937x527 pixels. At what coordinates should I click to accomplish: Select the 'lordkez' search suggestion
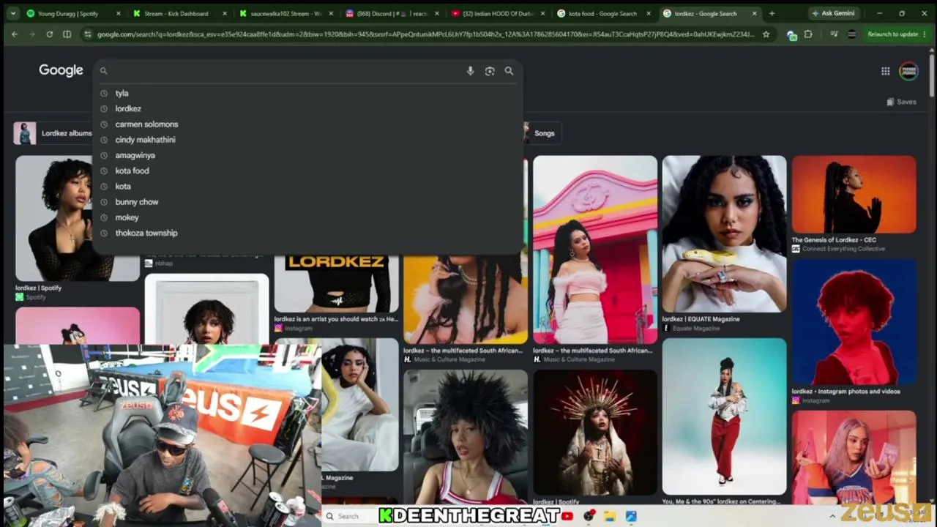307,108
